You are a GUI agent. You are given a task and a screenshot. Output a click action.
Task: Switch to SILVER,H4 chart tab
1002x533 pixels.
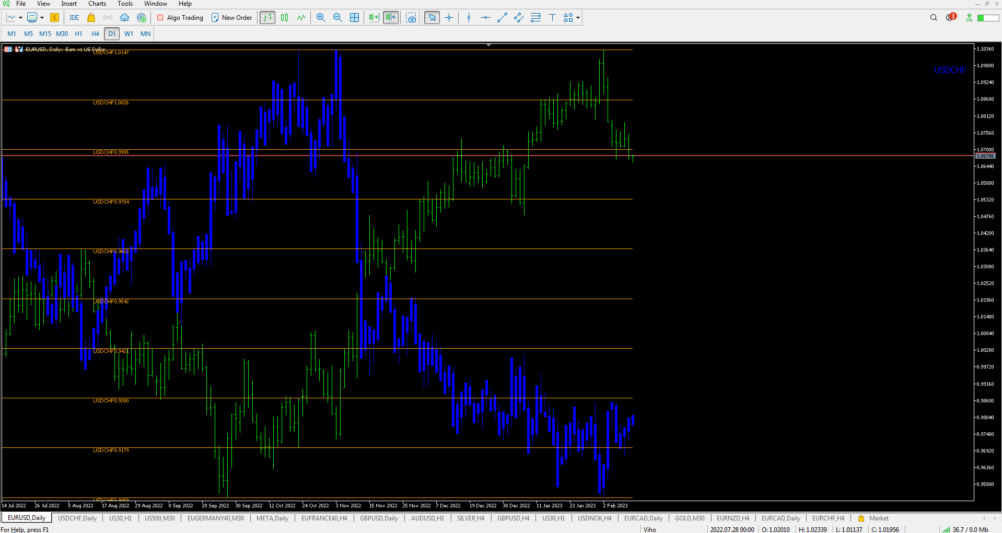(471, 518)
